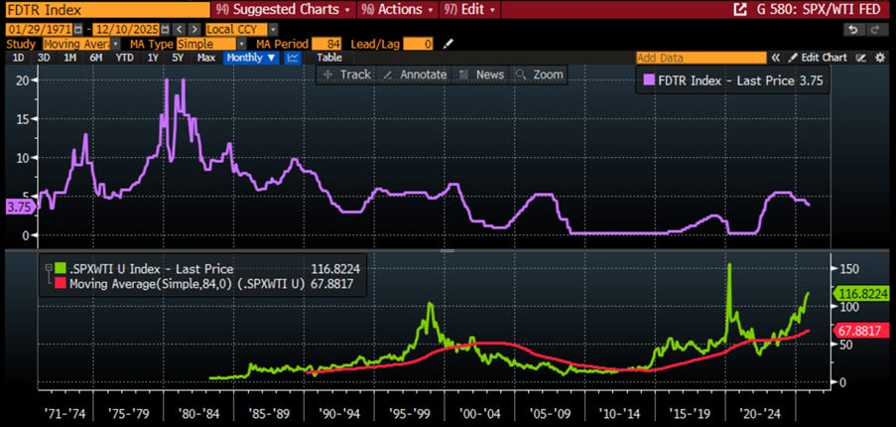Click the annotation edit icon beside gear

(x=861, y=58)
